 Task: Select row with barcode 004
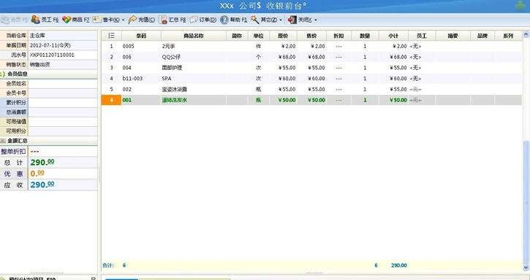point(311,68)
